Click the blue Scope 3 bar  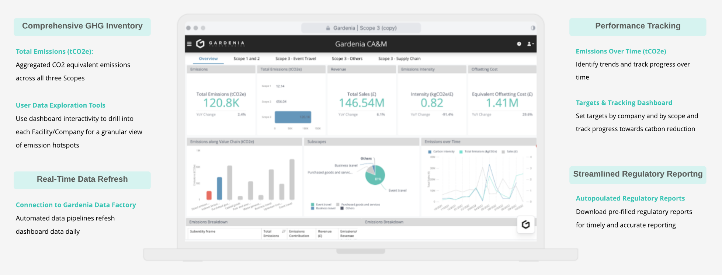[293, 117]
